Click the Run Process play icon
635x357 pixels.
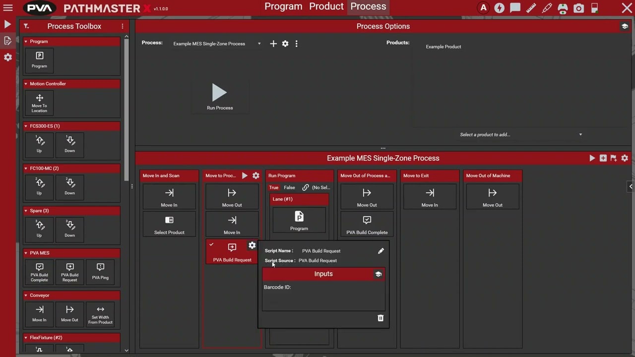tap(219, 92)
